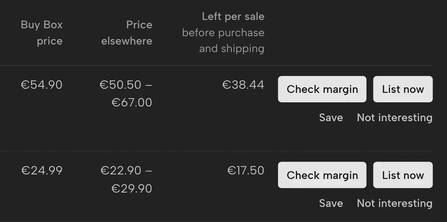The width and height of the screenshot is (447, 222).
Task: Select the €38.44 left per sale value
Action: point(243,85)
